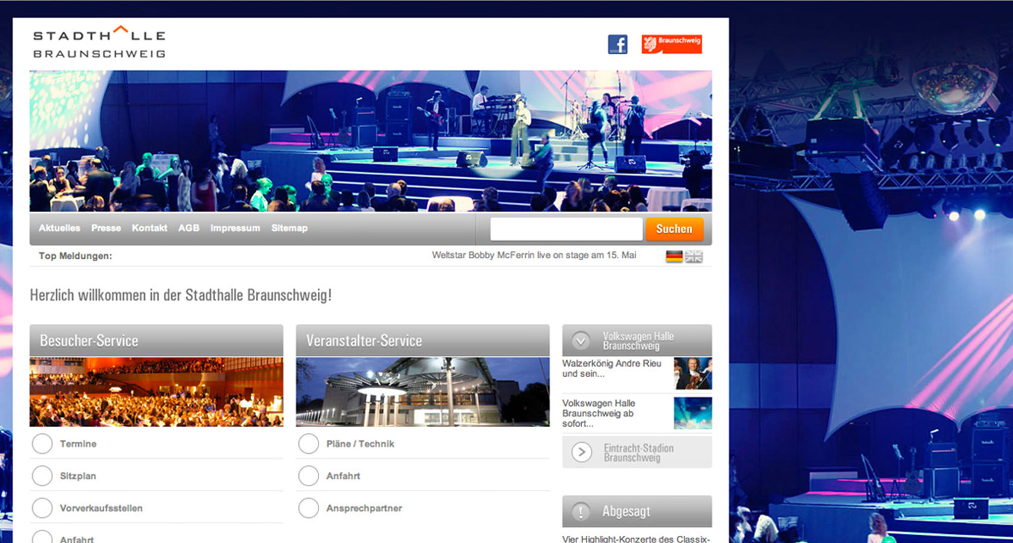
Task: Open the Termine link
Action: coord(78,444)
